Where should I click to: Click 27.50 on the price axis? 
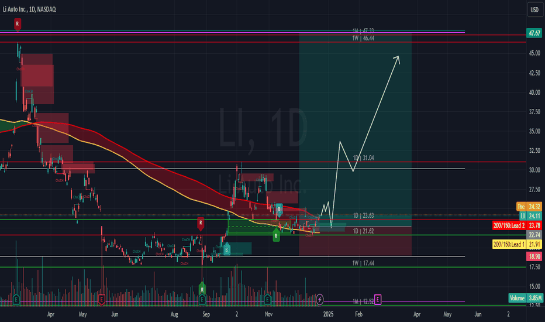coord(534,190)
